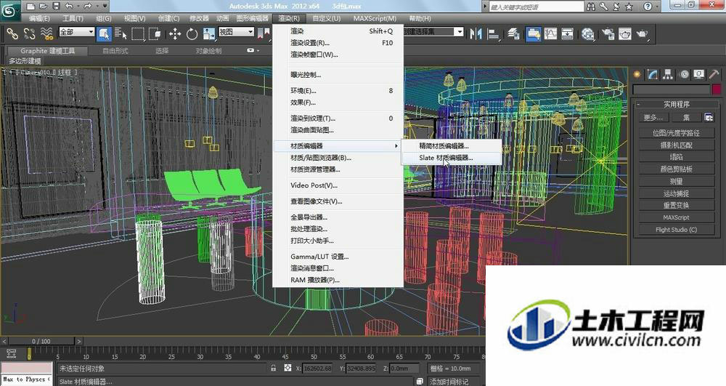726x386 pixels.
Task: Open the Curve Editor icon
Action: pos(550,33)
